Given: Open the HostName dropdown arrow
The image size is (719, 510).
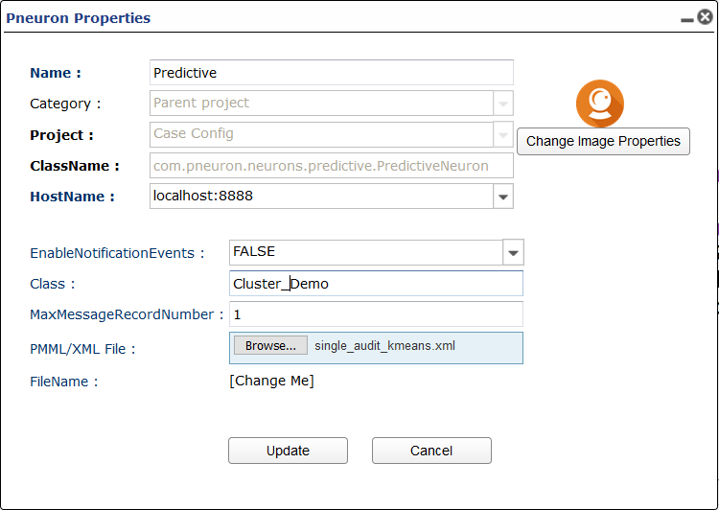Looking at the screenshot, I should 503,197.
